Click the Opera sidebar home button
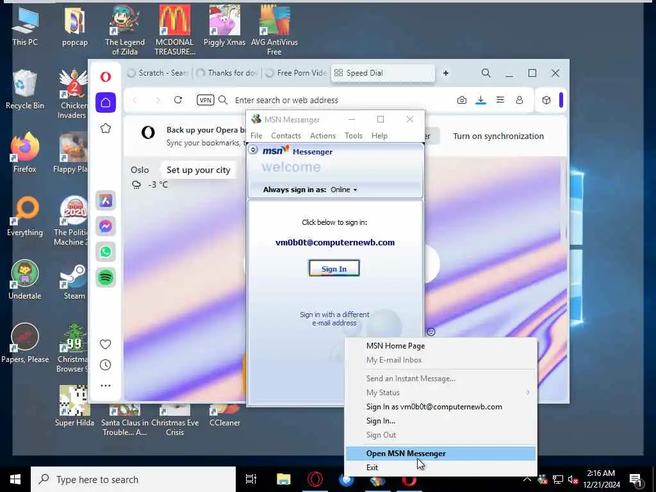 [x=106, y=102]
